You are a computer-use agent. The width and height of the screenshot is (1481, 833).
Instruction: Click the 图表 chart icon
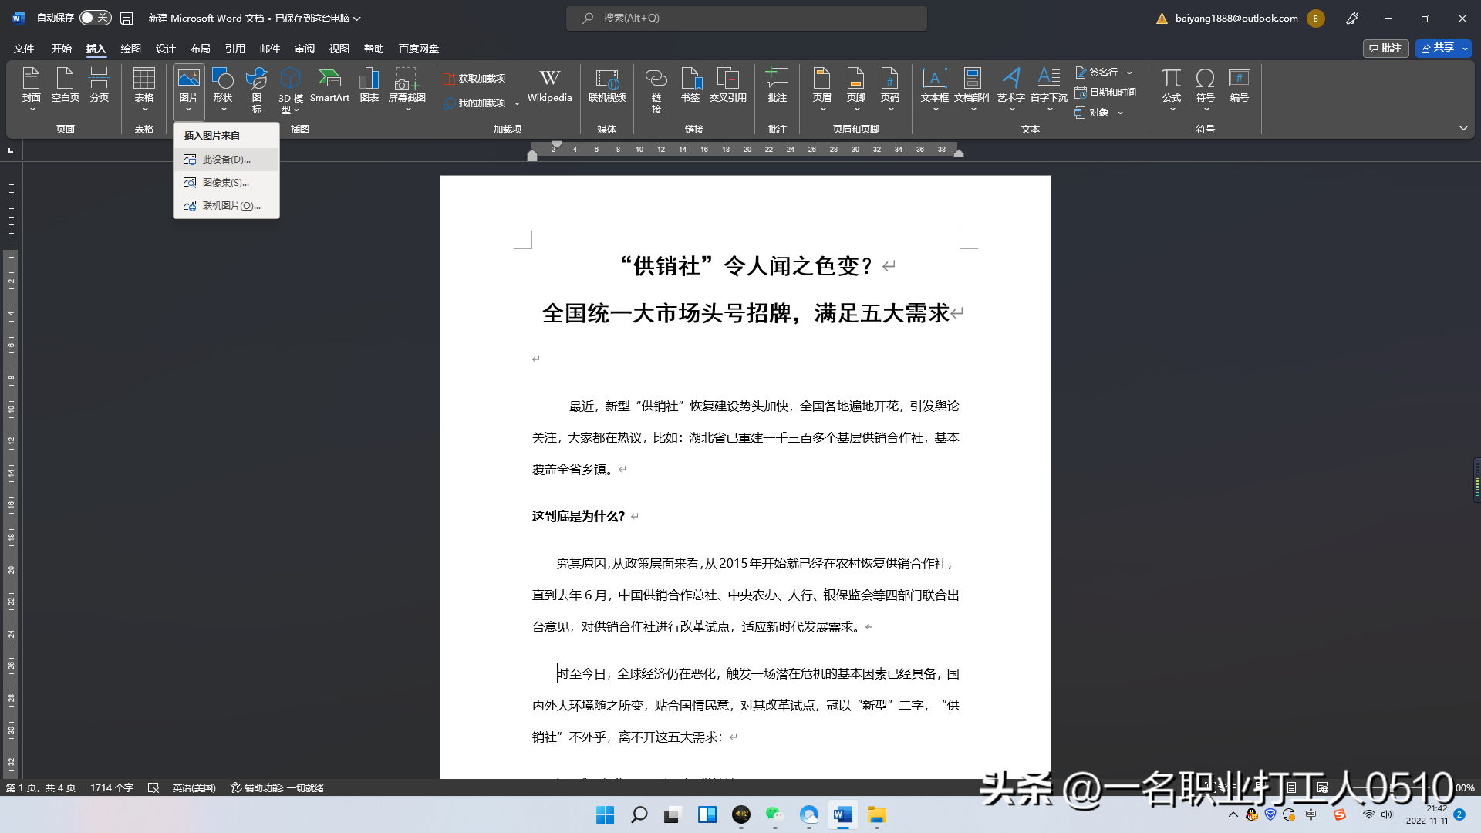pos(369,85)
